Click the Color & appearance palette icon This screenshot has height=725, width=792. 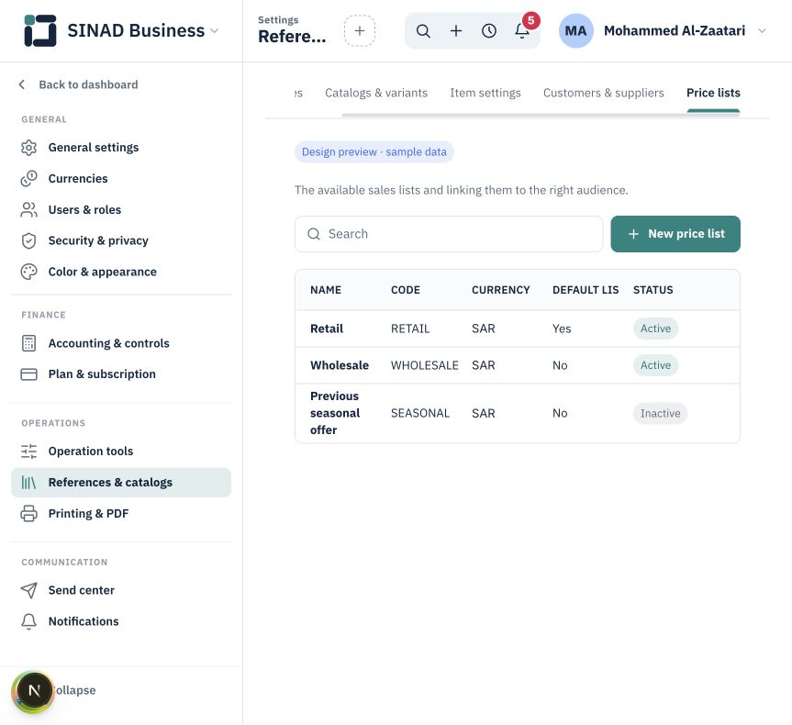point(28,272)
